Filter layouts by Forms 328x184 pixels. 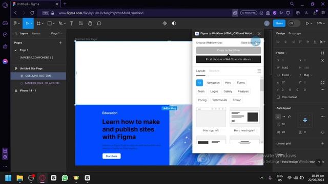[241, 83]
